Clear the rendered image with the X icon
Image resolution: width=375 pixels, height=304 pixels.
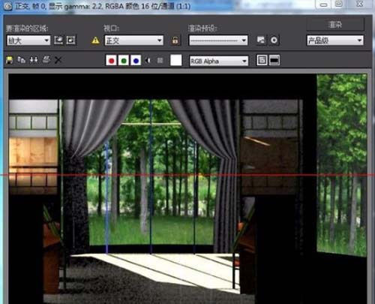[x=58, y=60]
